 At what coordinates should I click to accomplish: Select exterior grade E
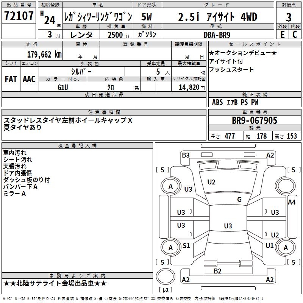[282, 34]
